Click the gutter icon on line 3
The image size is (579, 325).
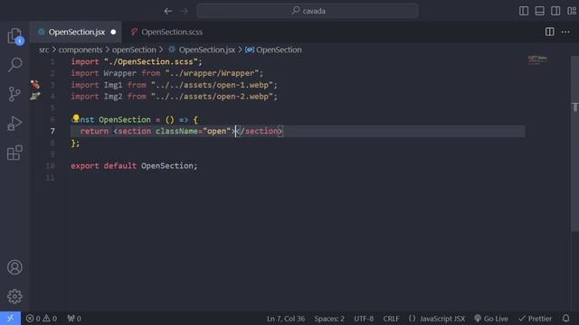pyautogui.click(x=35, y=85)
